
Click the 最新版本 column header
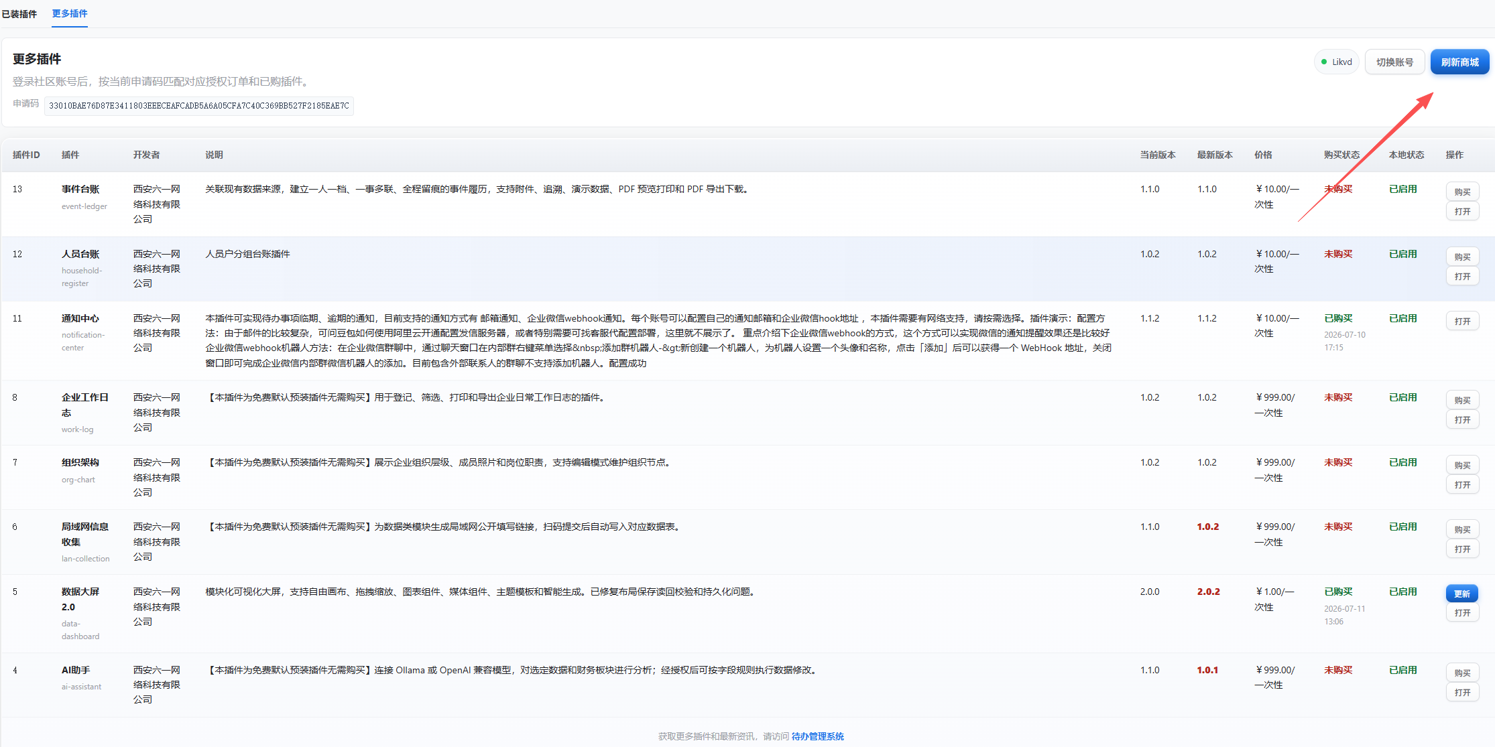point(1215,155)
